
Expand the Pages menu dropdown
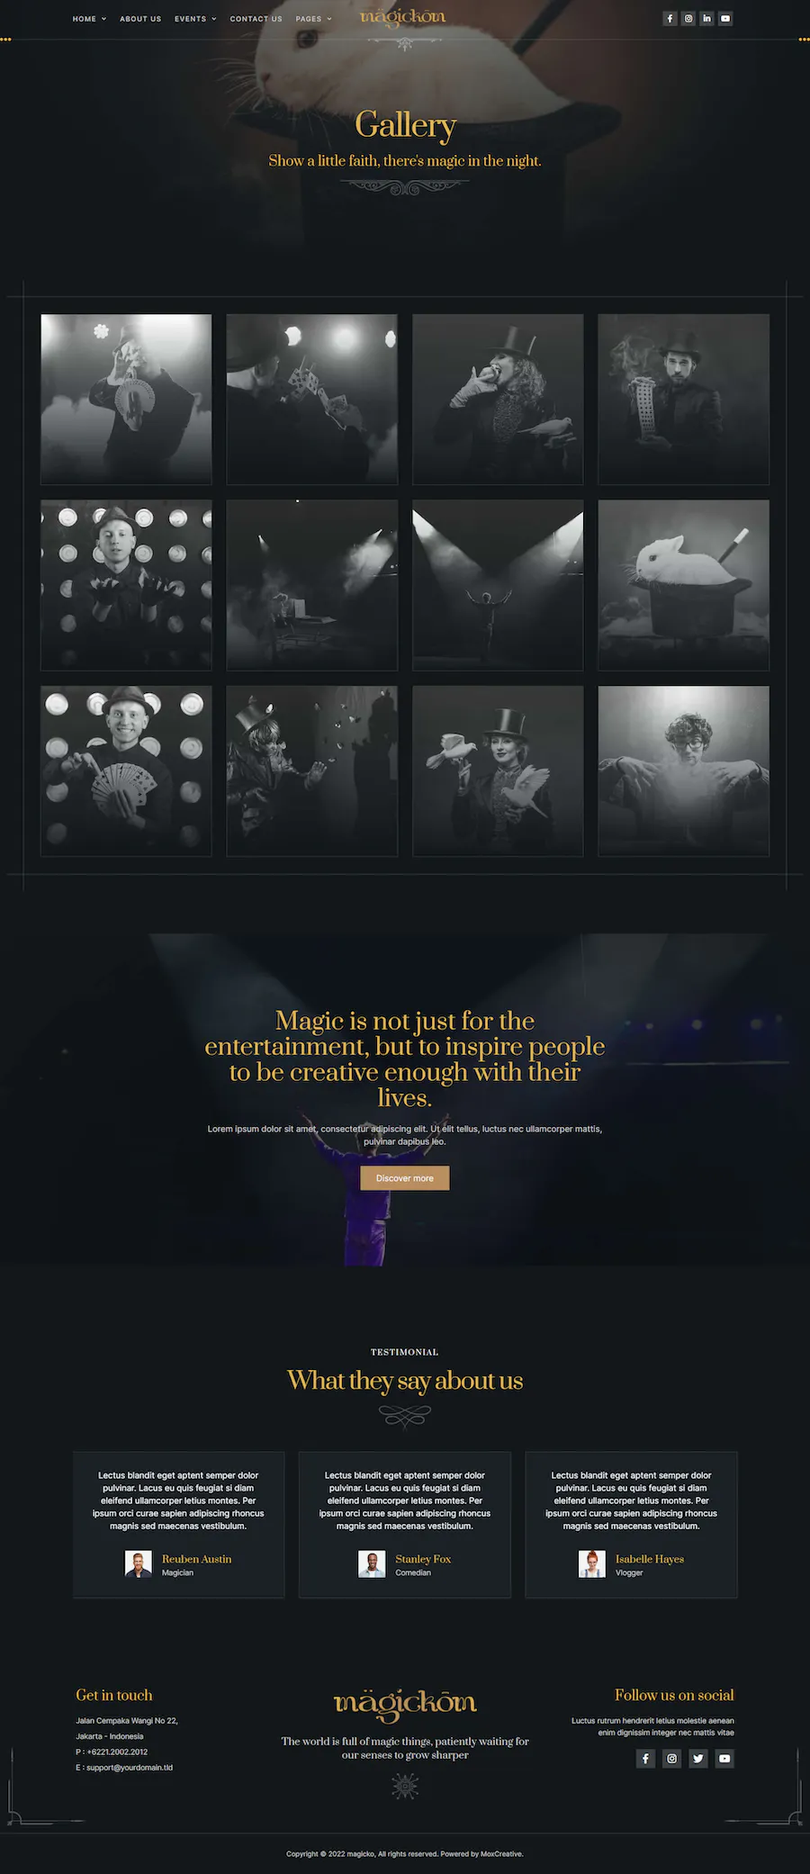[x=313, y=19]
